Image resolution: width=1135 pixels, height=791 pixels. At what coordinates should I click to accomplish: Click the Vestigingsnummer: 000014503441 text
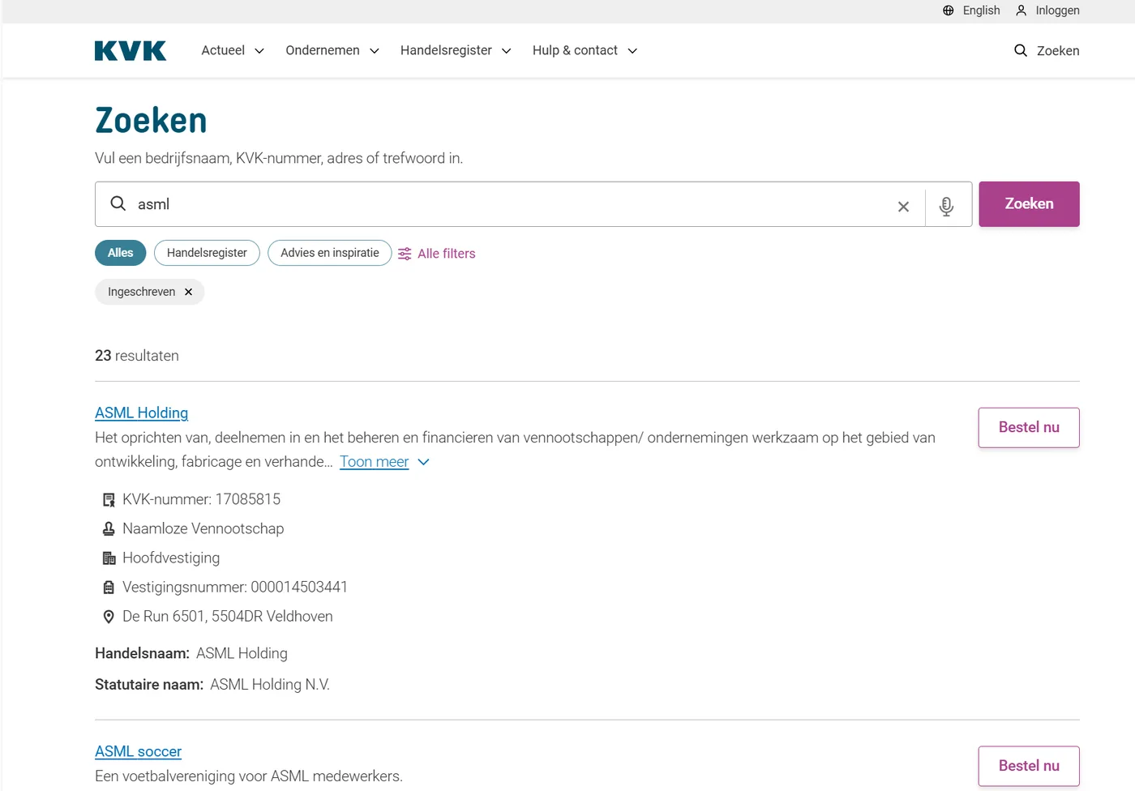(235, 587)
